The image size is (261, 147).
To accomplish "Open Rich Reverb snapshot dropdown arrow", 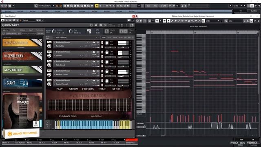I will 54,65.
